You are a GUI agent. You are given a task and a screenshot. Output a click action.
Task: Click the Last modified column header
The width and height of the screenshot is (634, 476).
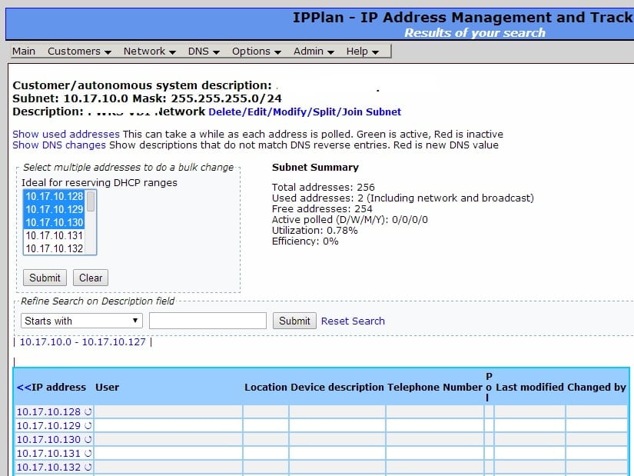tap(529, 388)
